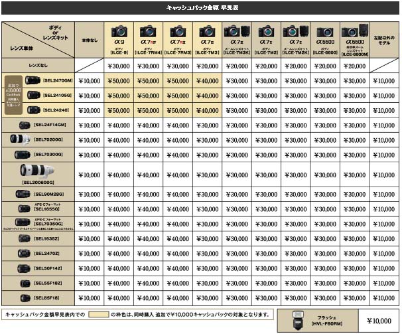The image size is (402, 334).
Task: Click the SEL1655G APS-C lens image
Action: (x=25, y=209)
